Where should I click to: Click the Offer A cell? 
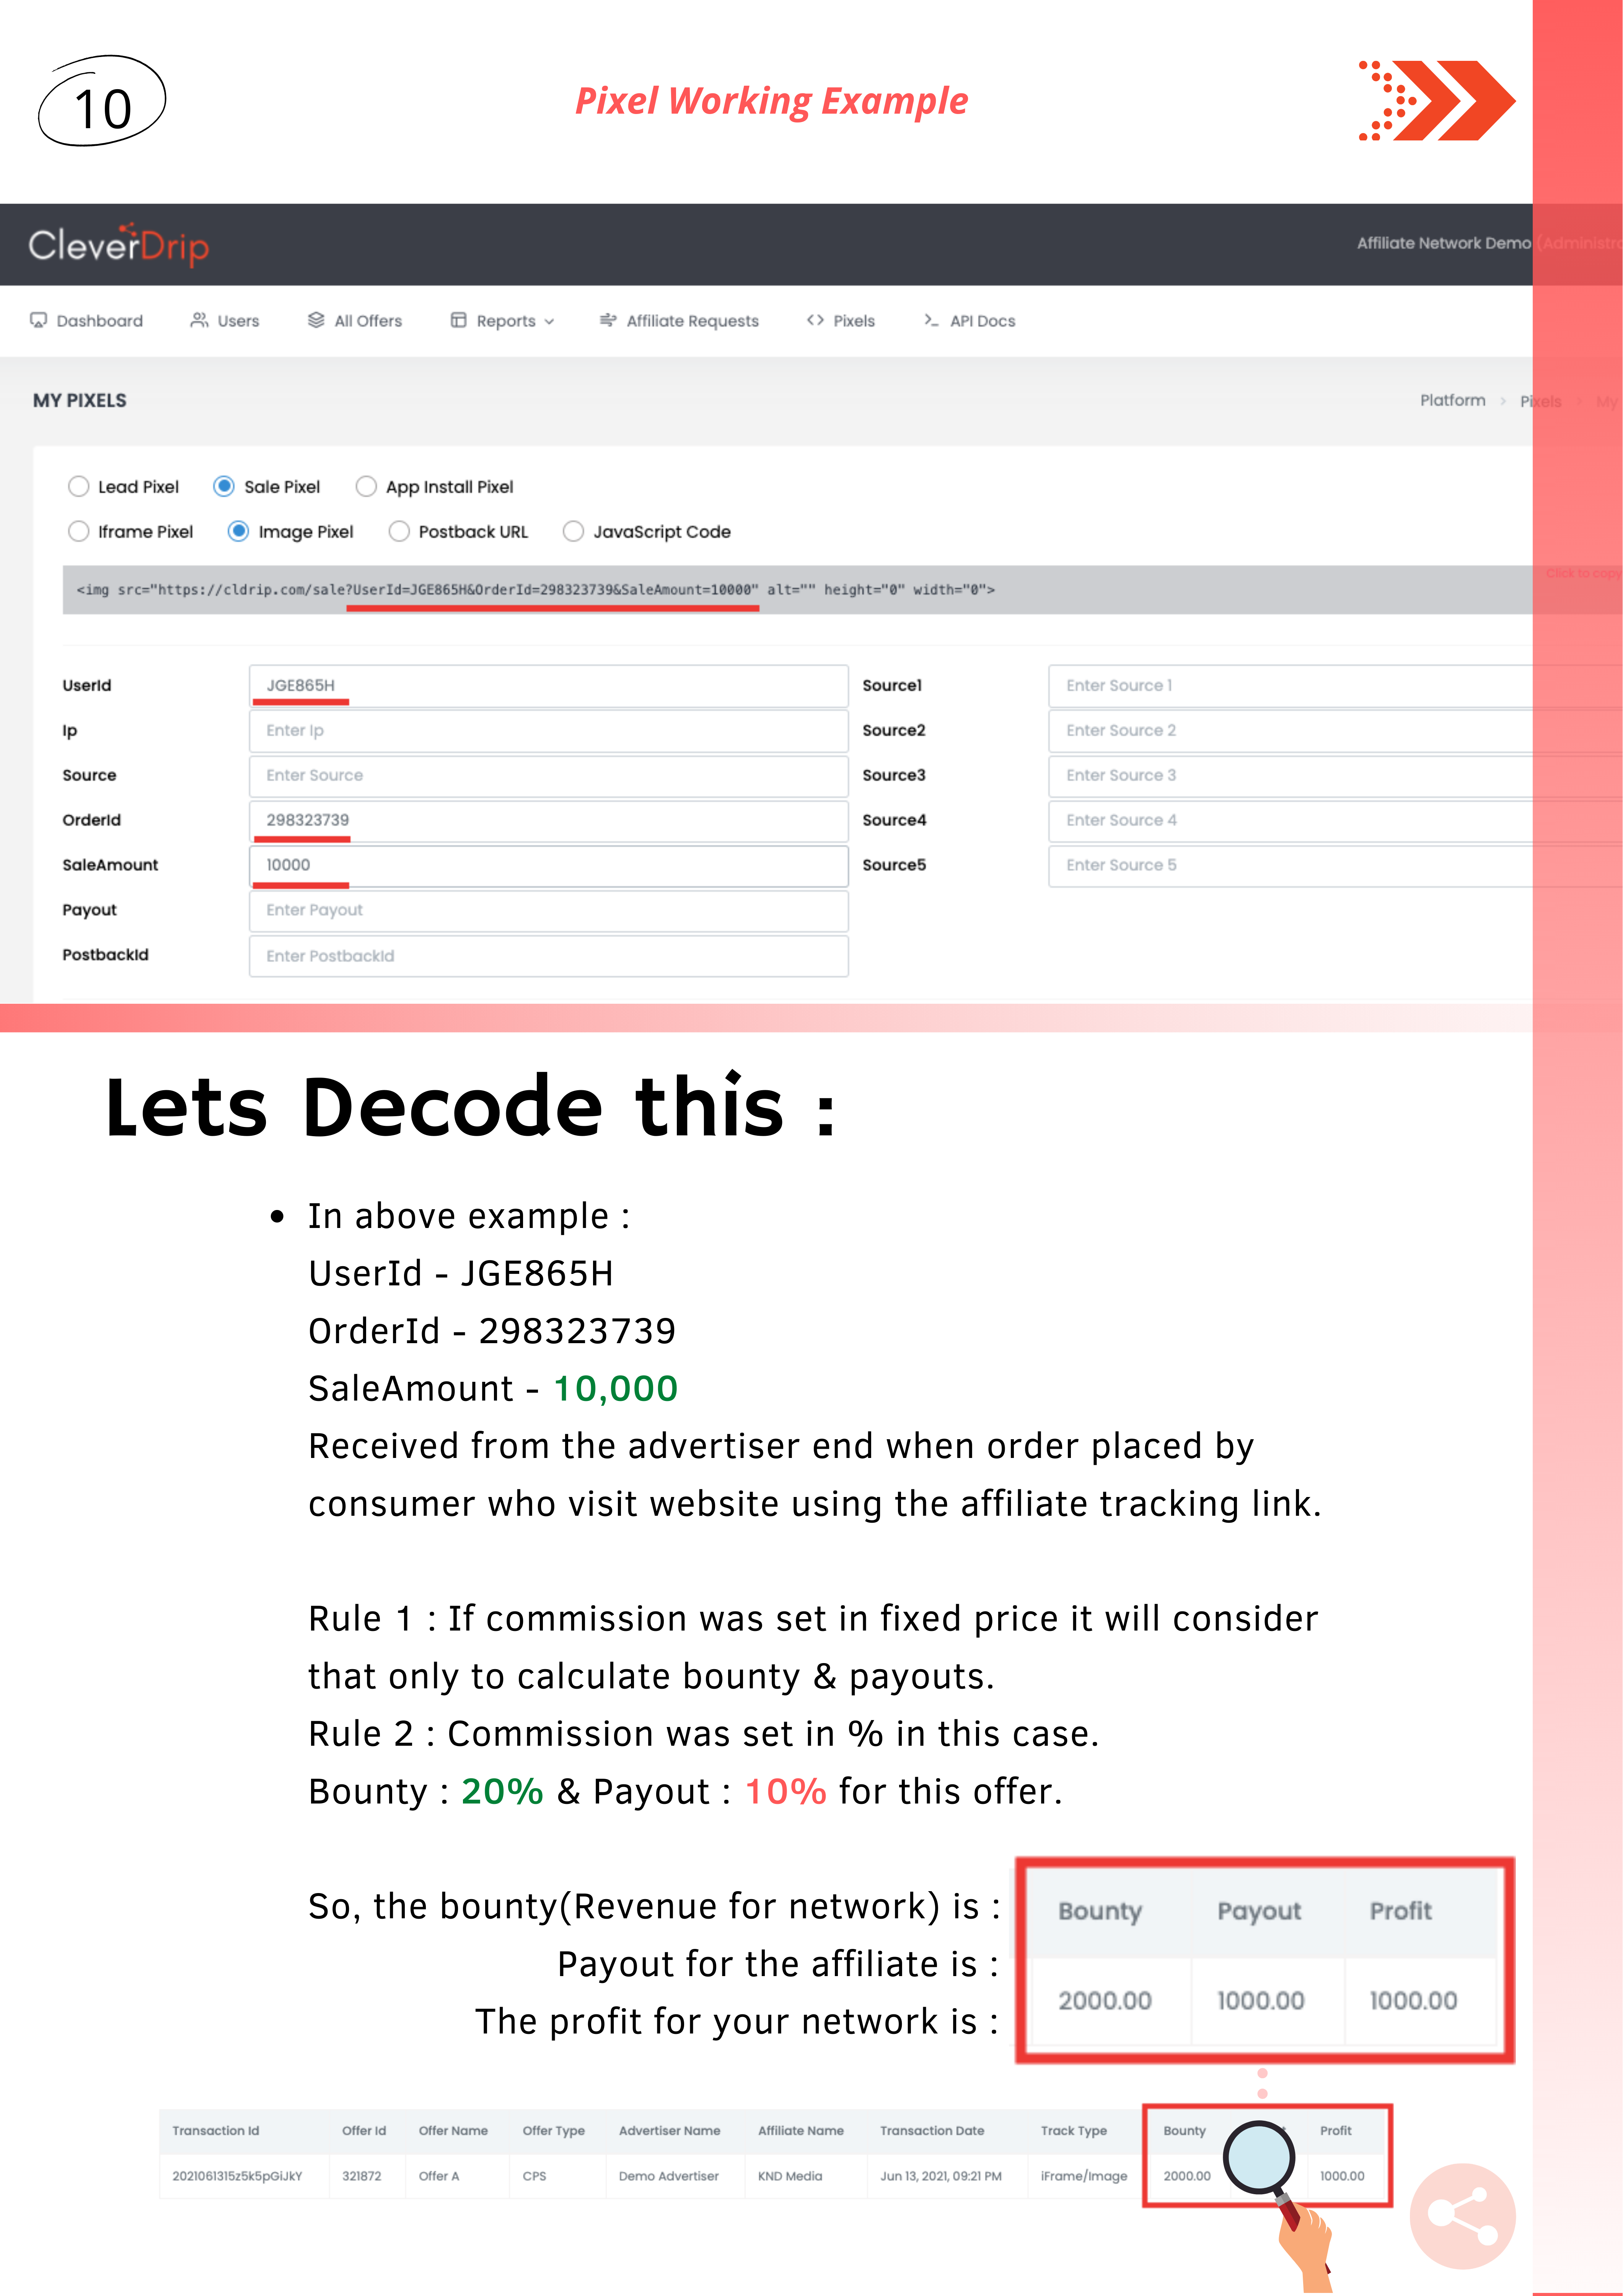[x=439, y=2176]
